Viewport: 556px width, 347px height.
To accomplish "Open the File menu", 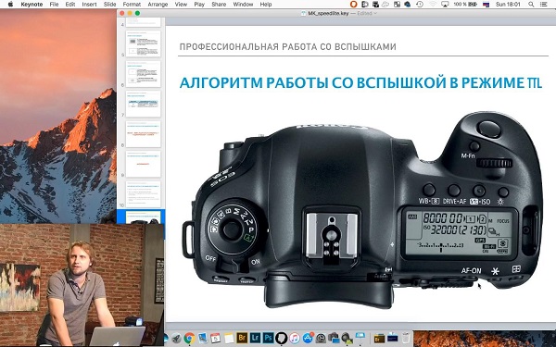I will (54, 5).
